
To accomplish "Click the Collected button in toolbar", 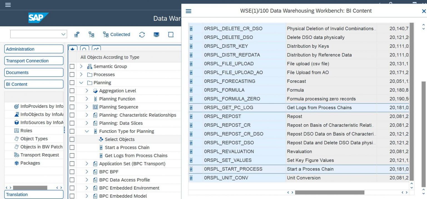I will pyautogui.click(x=116, y=34).
